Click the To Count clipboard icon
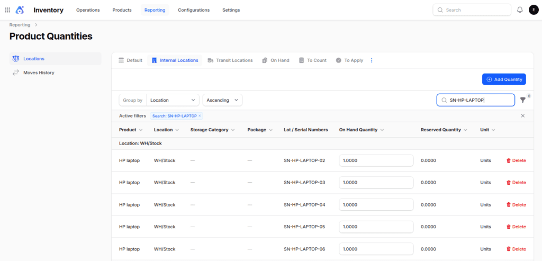 point(301,60)
